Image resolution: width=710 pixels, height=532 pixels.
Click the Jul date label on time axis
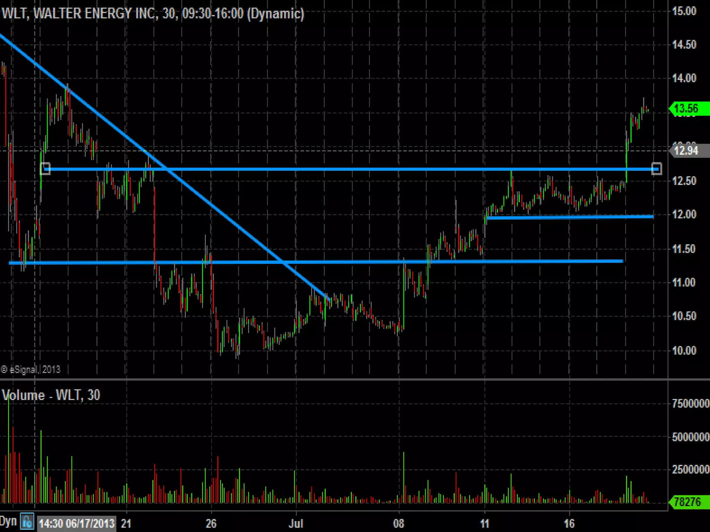point(296,523)
